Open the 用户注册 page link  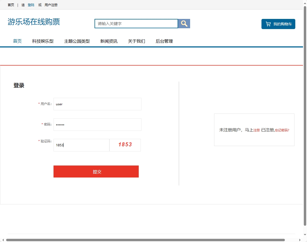pos(51,5)
